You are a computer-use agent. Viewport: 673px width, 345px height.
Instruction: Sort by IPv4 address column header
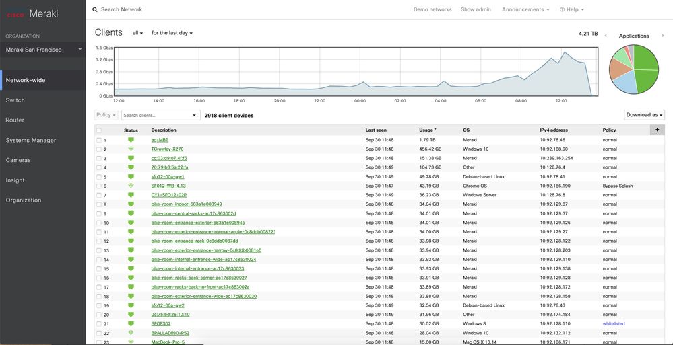[554, 130]
